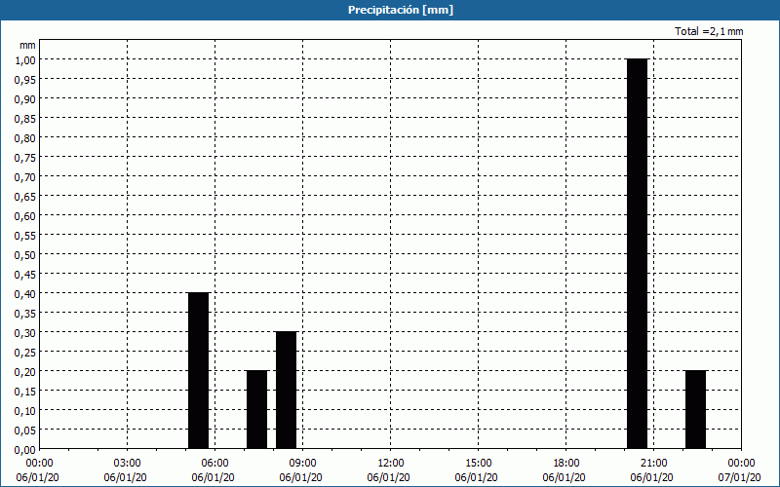Click the 0,45 y-axis label

pos(25,275)
